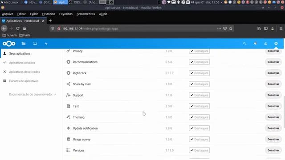Open the Editar menu
This screenshot has height=160, width=285.
coord(21,14)
